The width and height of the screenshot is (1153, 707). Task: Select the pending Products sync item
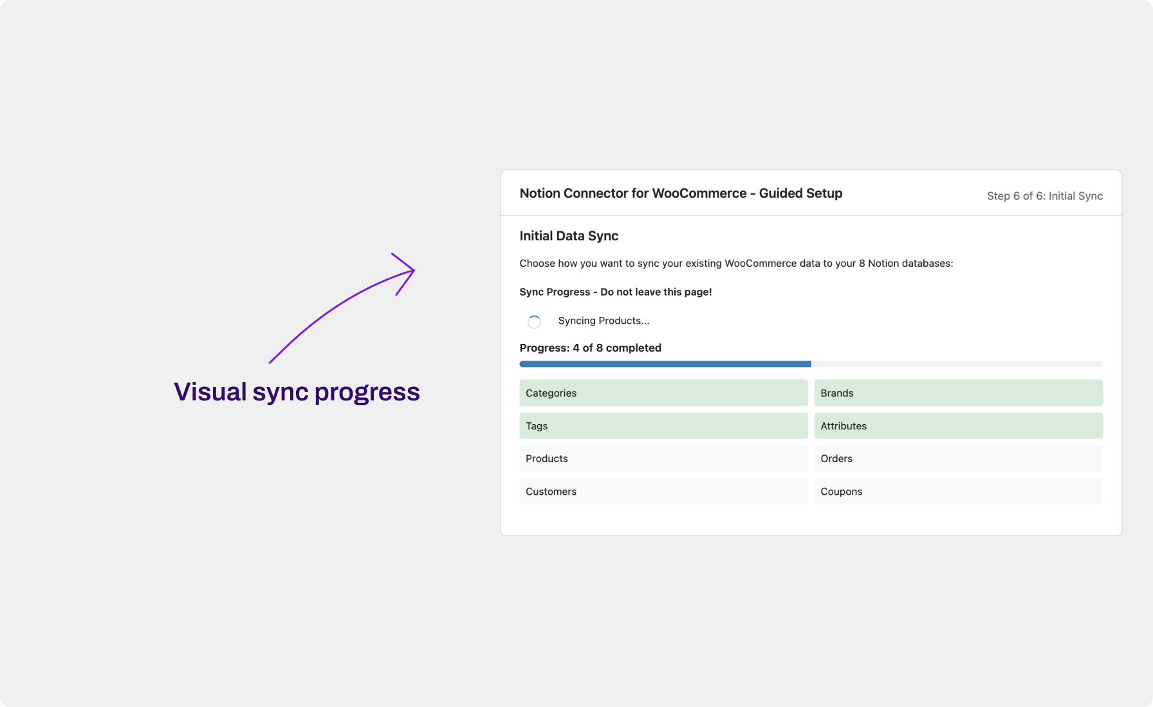[x=663, y=458]
